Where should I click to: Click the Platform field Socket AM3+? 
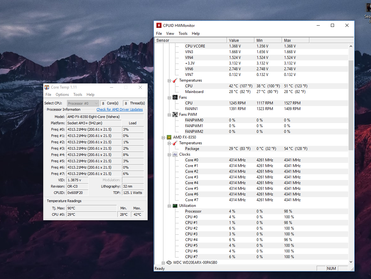tap(94, 123)
